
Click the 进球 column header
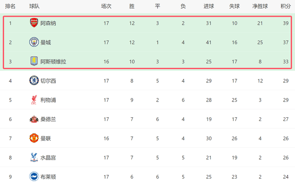(208, 6)
